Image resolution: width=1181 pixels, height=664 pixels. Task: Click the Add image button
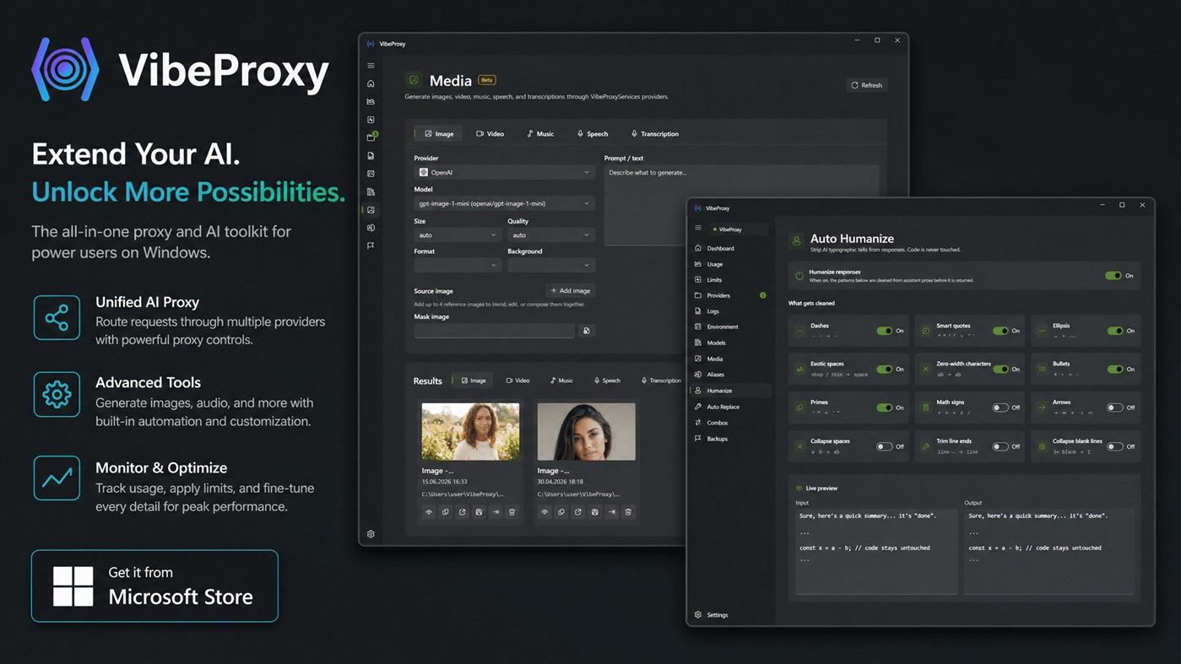click(571, 291)
